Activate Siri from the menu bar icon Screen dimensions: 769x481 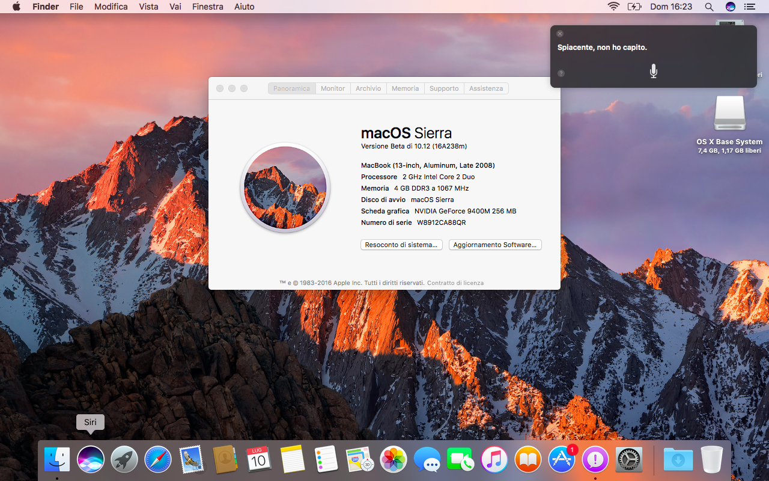[x=731, y=7]
